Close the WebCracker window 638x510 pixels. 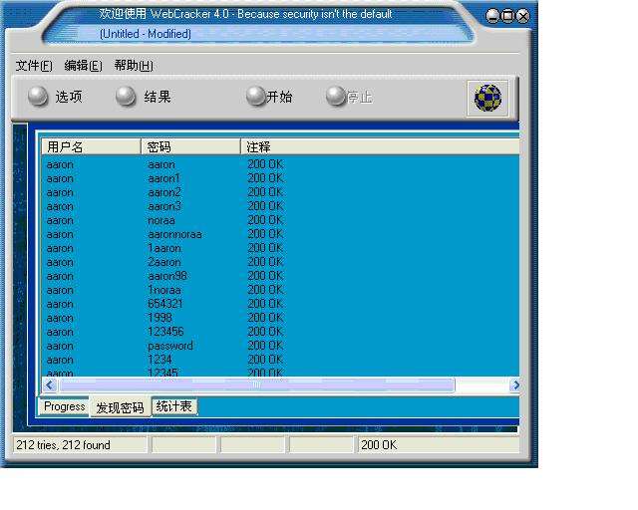click(522, 16)
